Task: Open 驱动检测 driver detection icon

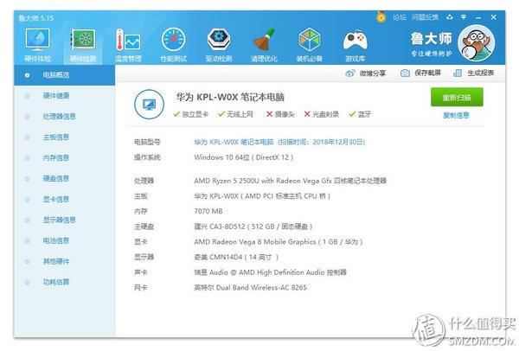Action: (219, 45)
